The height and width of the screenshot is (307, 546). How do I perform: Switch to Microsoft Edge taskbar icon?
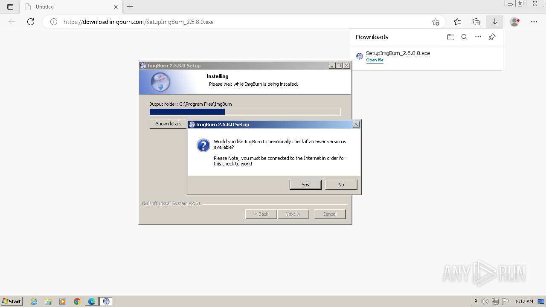pyautogui.click(x=92, y=301)
